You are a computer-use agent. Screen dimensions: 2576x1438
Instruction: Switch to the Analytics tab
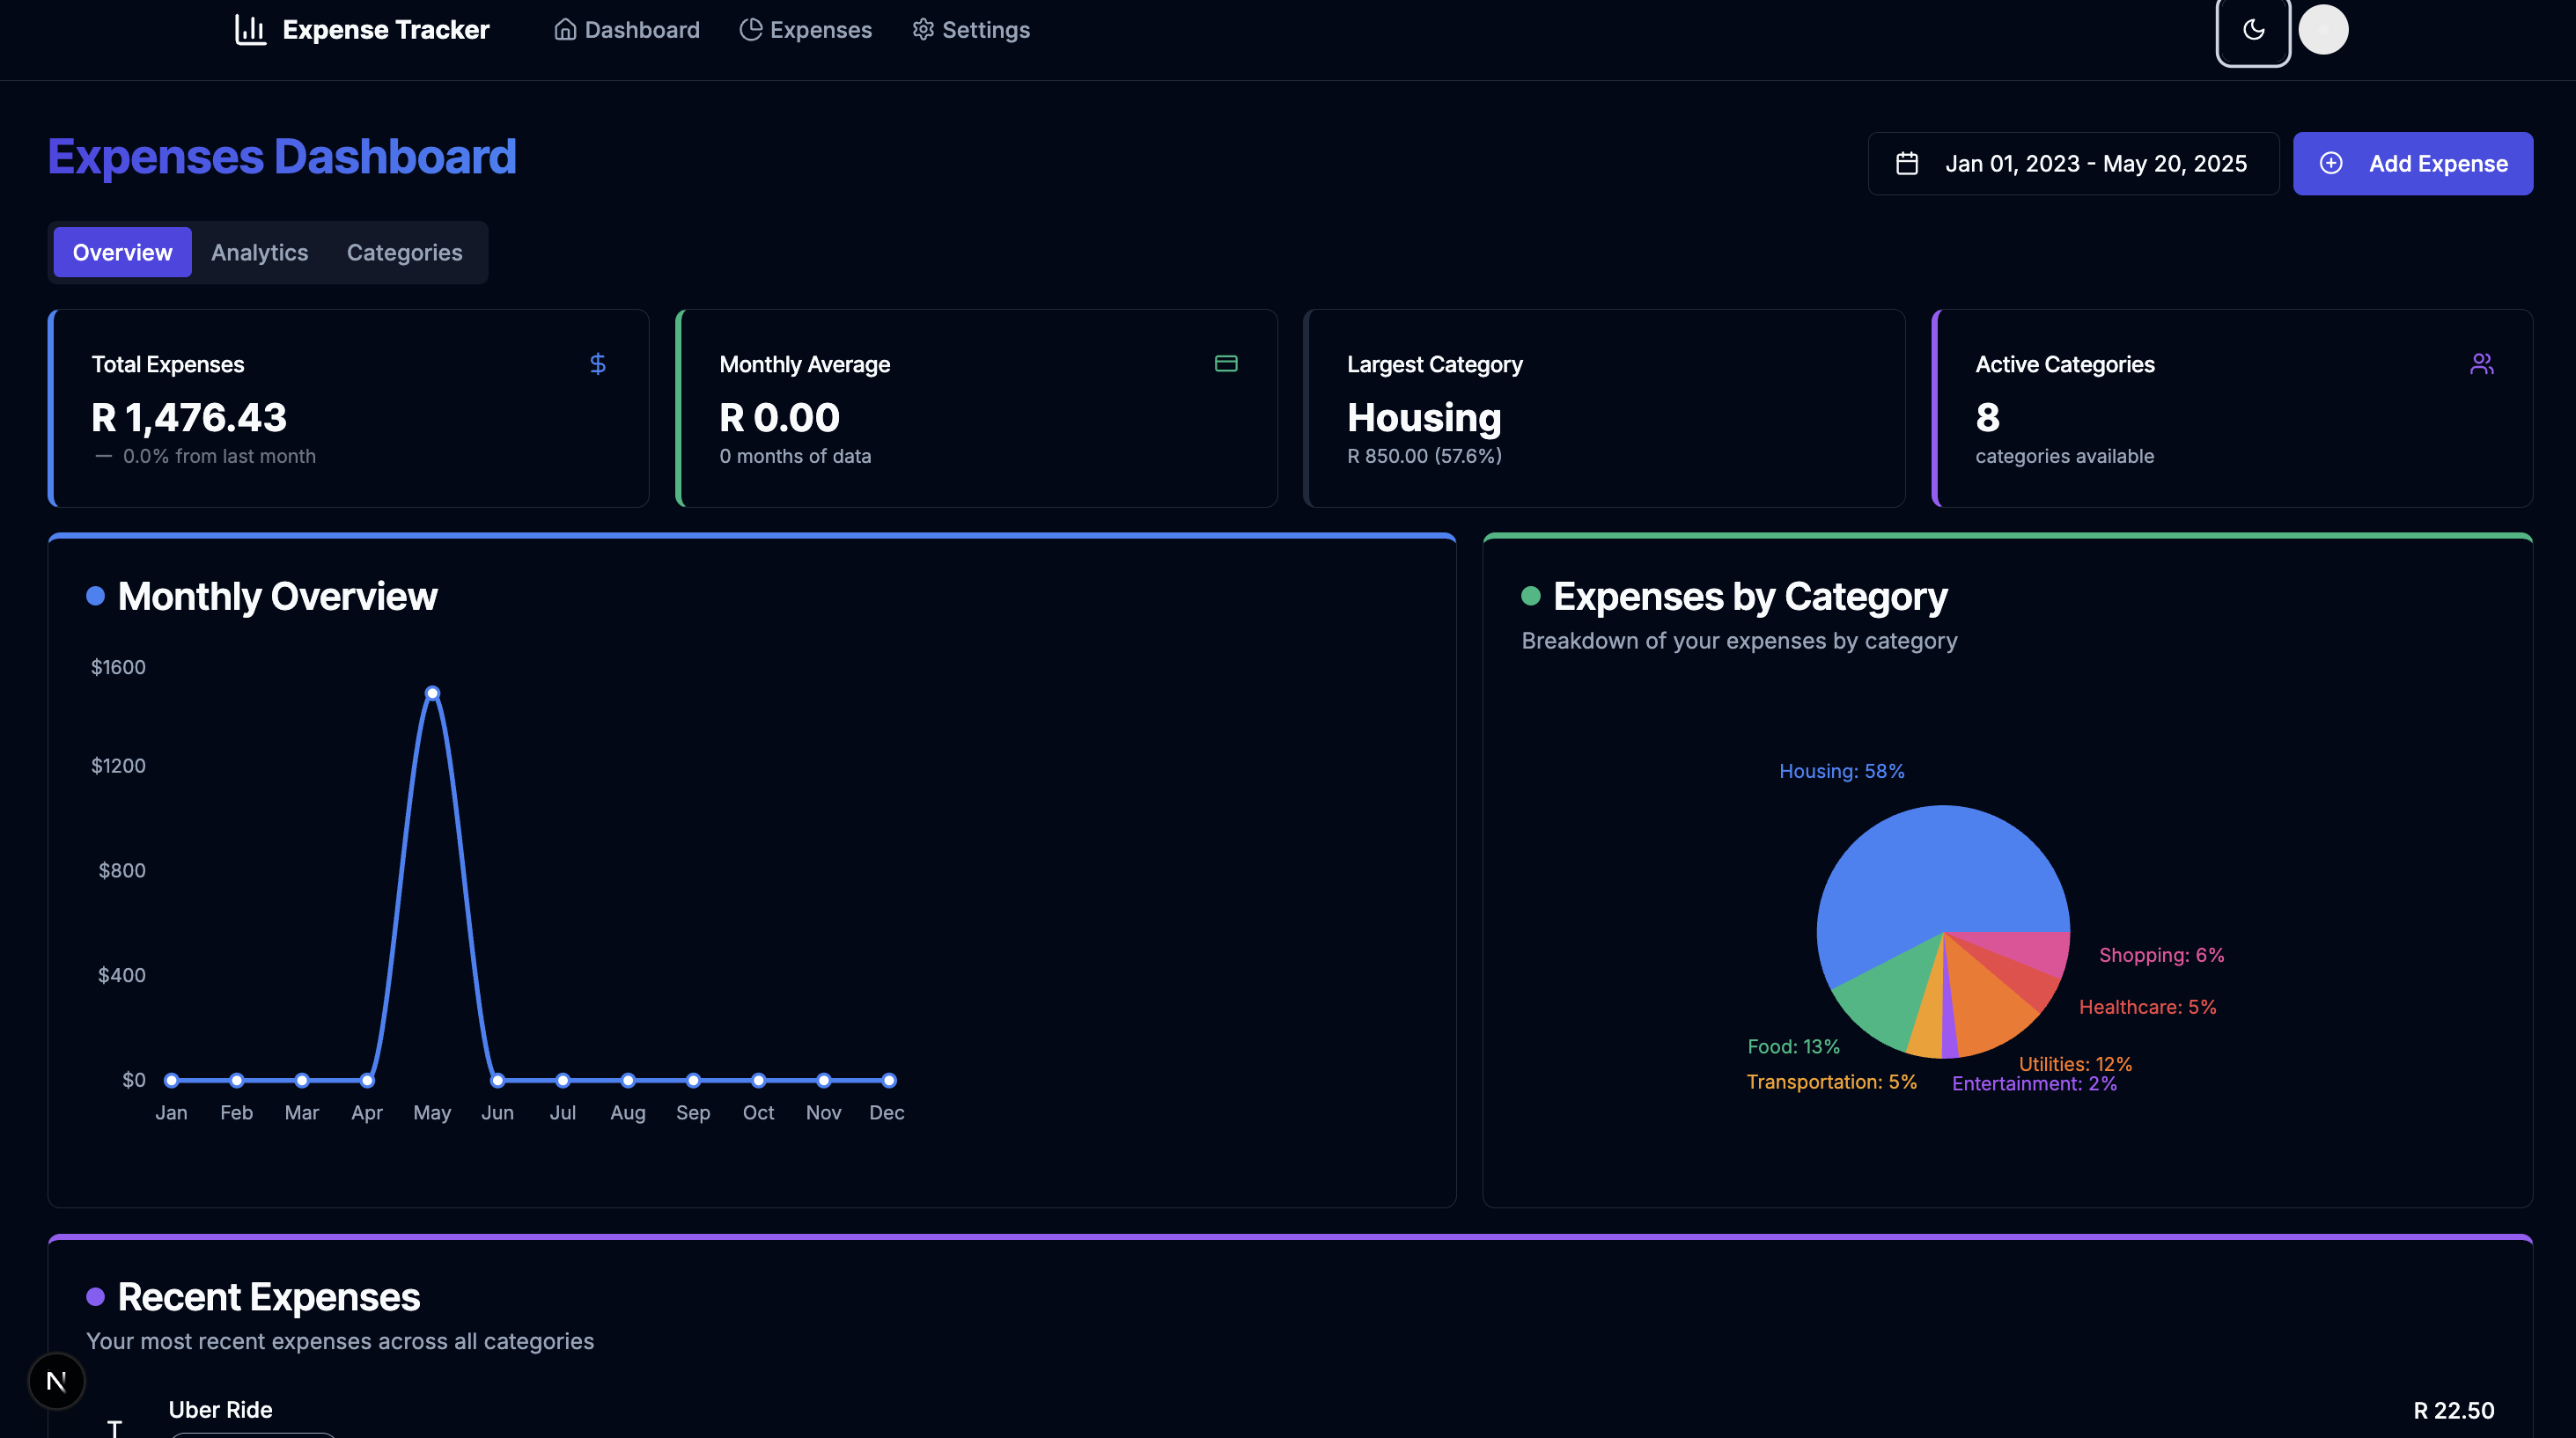point(259,252)
